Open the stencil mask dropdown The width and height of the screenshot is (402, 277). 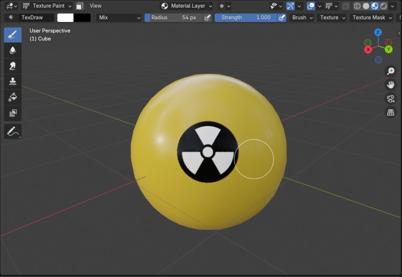click(225, 6)
